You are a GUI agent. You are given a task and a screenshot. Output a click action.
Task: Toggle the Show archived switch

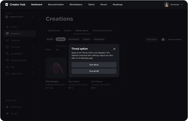(163, 39)
